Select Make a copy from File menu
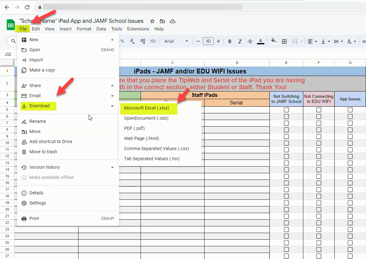366x259 pixels. coord(42,70)
